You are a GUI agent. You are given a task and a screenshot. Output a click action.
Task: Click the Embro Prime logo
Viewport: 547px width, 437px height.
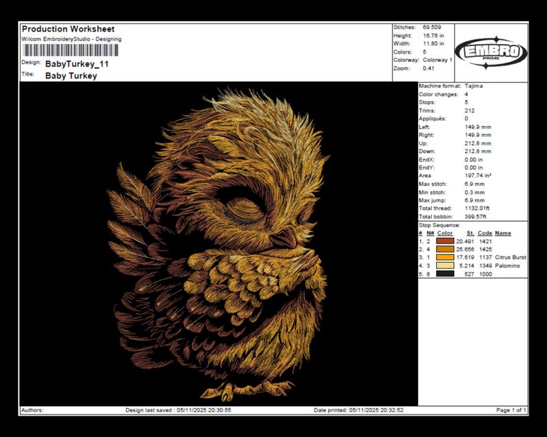click(491, 52)
